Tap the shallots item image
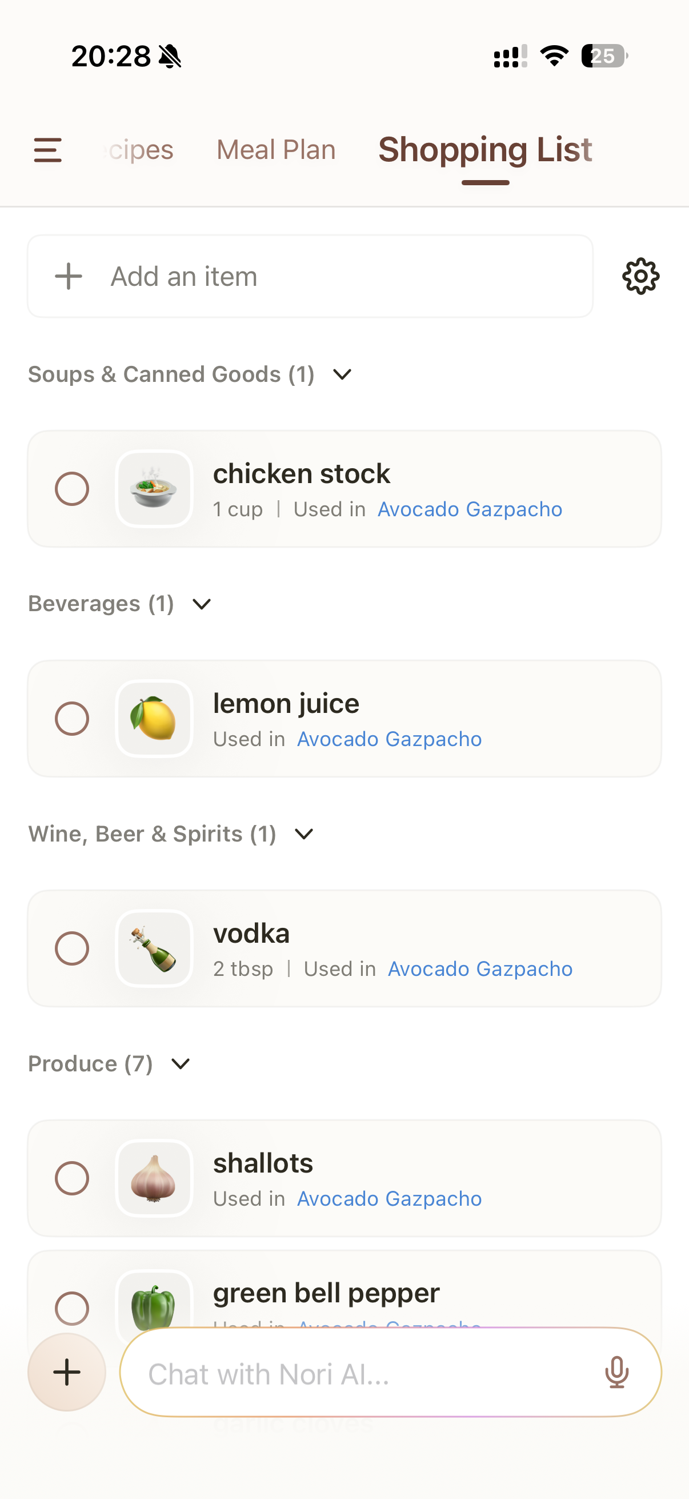Image resolution: width=689 pixels, height=1499 pixels. pos(154,1178)
